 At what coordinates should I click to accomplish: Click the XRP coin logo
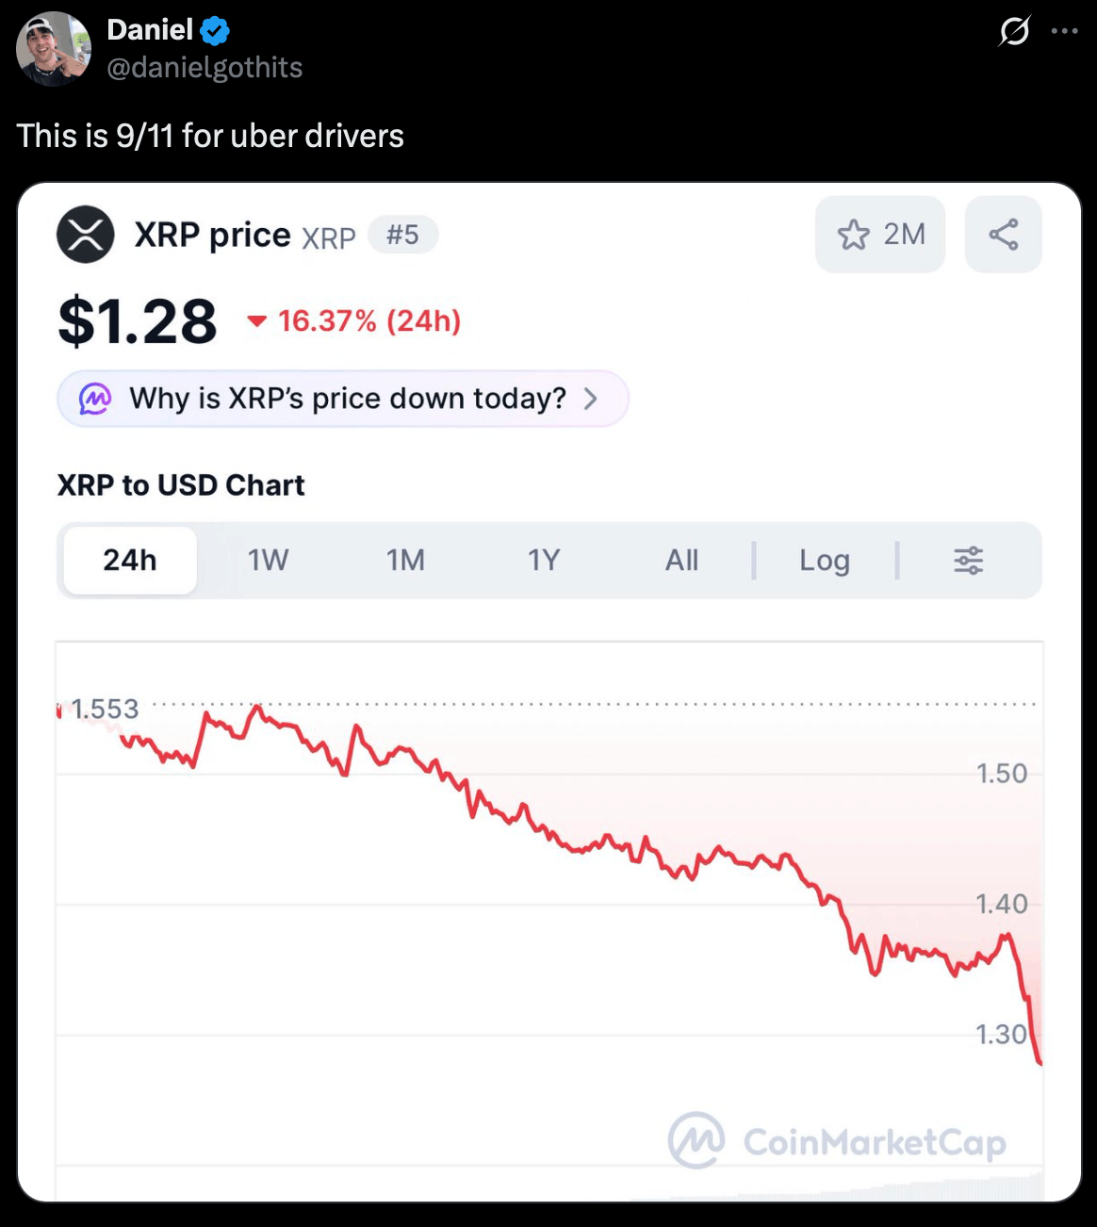(x=86, y=235)
